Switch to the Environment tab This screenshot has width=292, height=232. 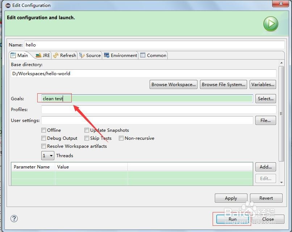tap(121, 56)
